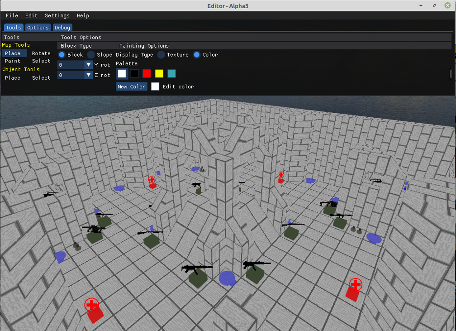The width and height of the screenshot is (456, 331).
Task: Select the Block type radio button
Action: point(62,54)
